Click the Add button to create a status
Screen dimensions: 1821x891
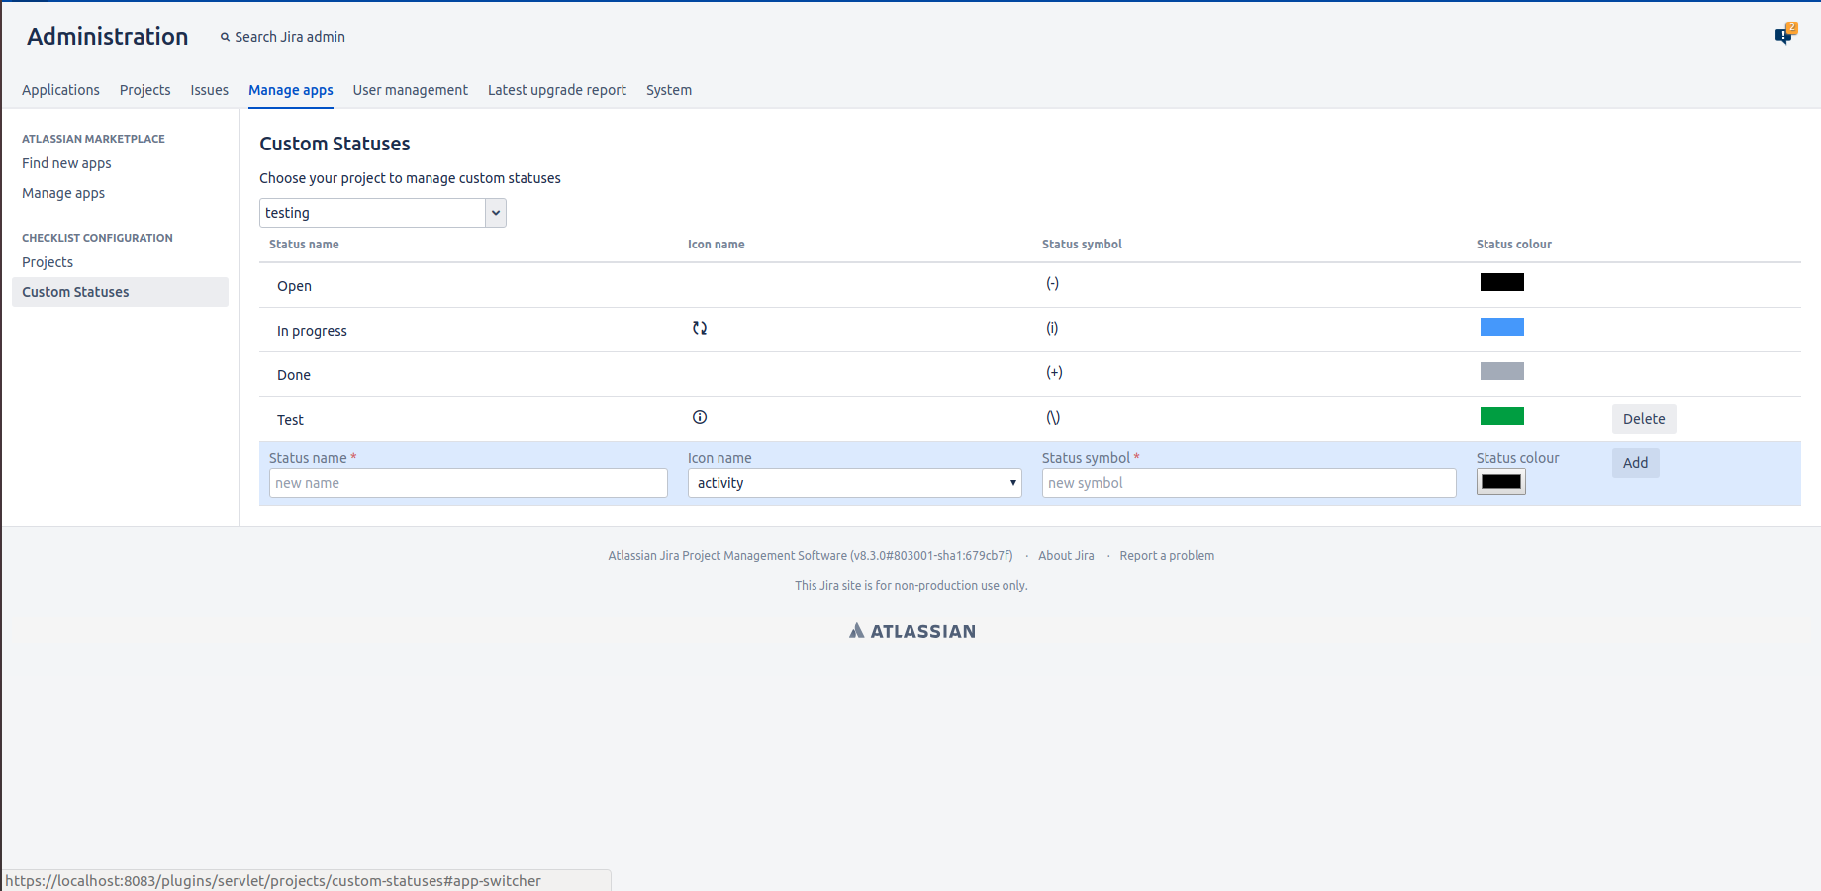[x=1634, y=463]
